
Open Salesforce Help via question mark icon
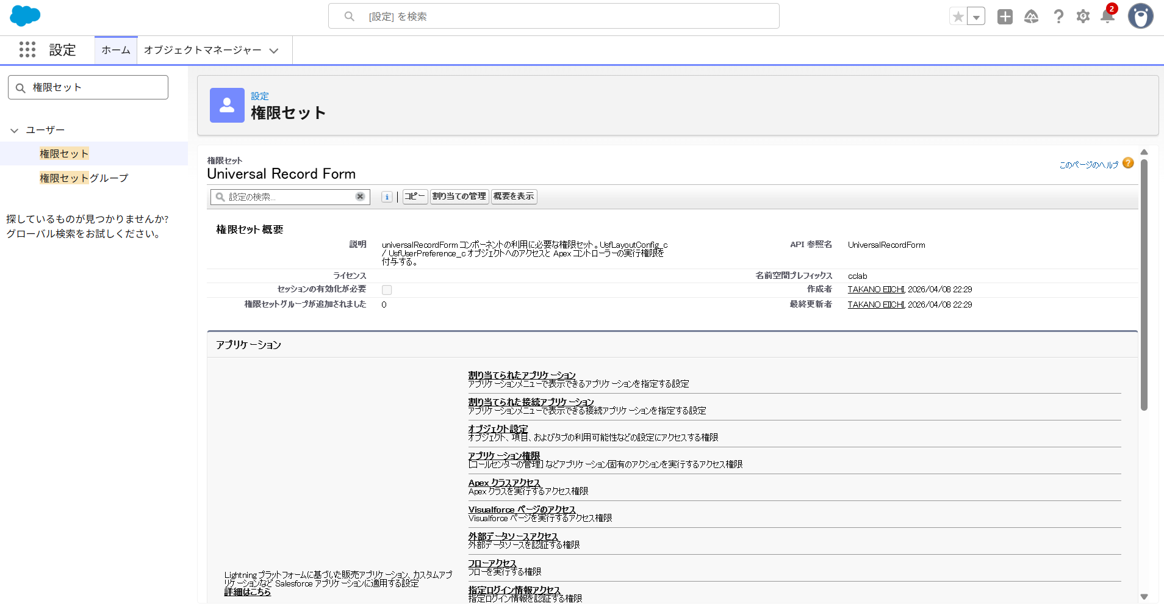pos(1059,16)
